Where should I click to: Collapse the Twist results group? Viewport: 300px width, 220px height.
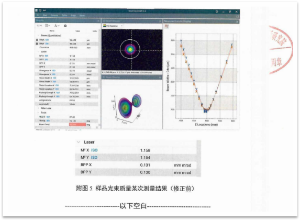tap(38, 113)
